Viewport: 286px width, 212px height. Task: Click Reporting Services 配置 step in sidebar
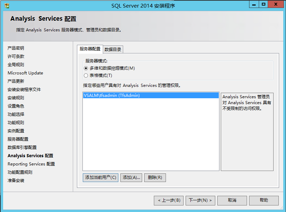31,164
